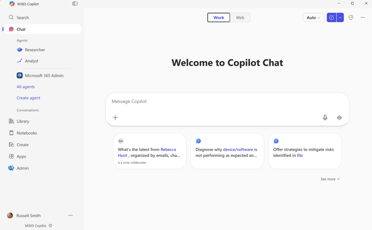Expand the new chat split-button chevron
Image resolution: width=372 pixels, height=230 pixels.
pyautogui.click(x=340, y=17)
